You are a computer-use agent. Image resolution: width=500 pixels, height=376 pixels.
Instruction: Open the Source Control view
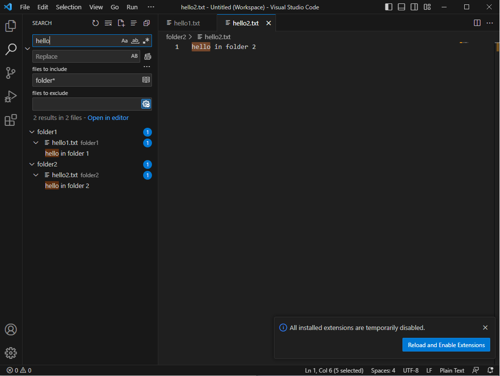11,72
